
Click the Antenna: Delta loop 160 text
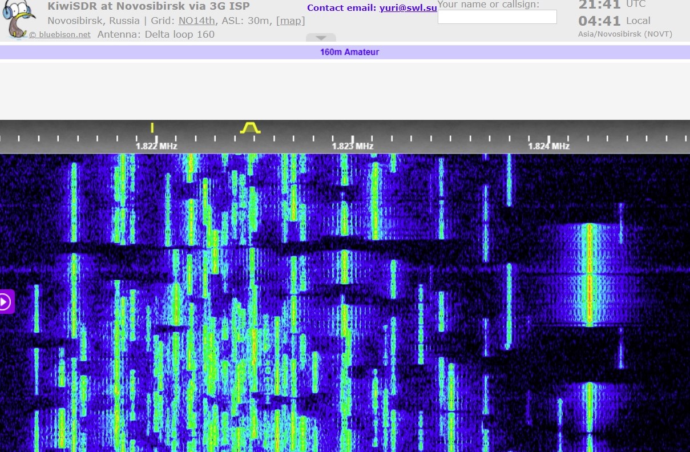click(x=156, y=34)
